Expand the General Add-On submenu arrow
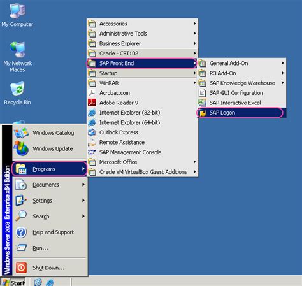 pos(282,63)
